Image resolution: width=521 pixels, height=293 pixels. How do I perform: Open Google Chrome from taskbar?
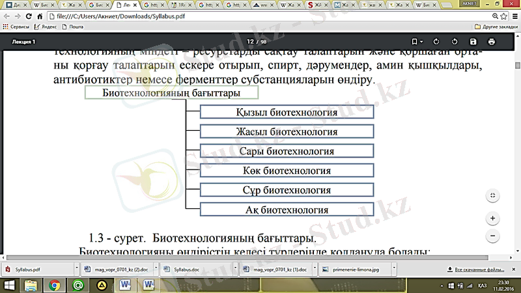click(54, 285)
